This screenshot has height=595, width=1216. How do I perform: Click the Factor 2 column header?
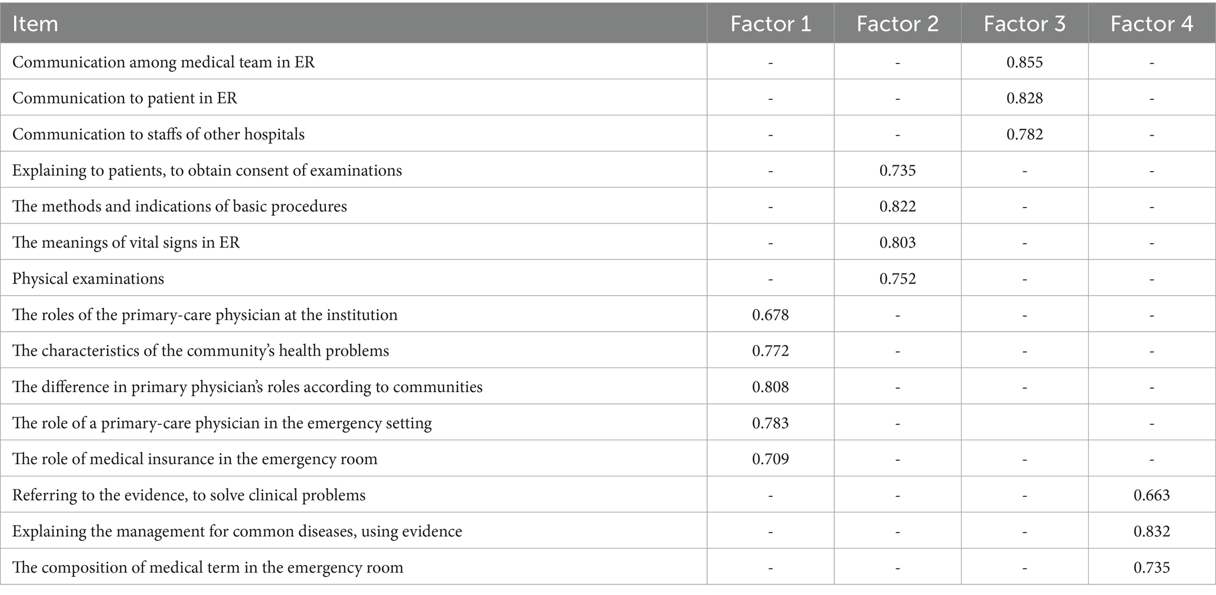tap(897, 24)
